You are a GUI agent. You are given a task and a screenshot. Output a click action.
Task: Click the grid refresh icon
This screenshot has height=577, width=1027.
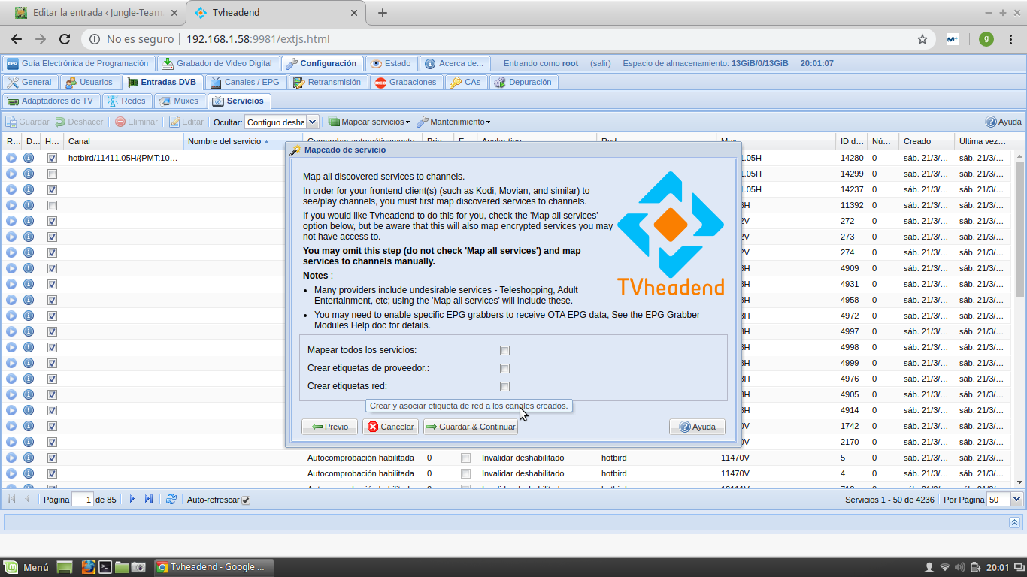(171, 500)
